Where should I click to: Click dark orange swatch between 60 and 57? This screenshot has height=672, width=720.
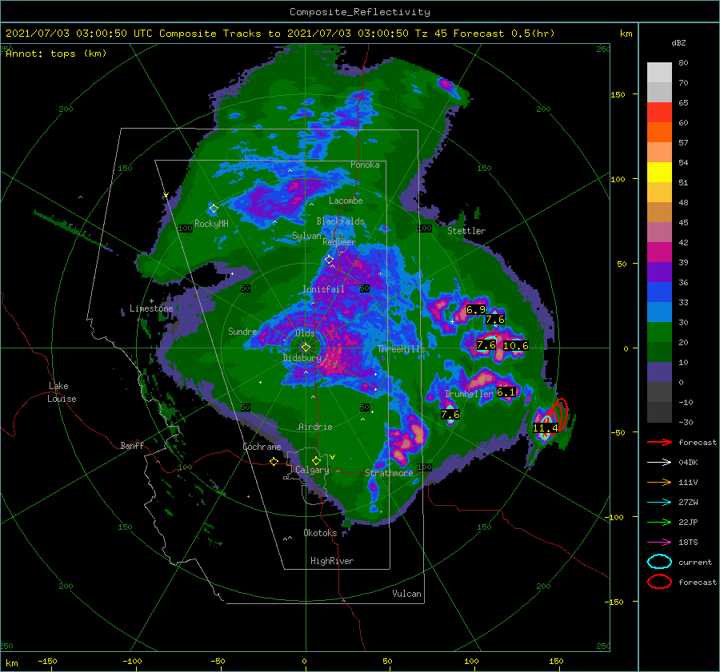(x=659, y=133)
